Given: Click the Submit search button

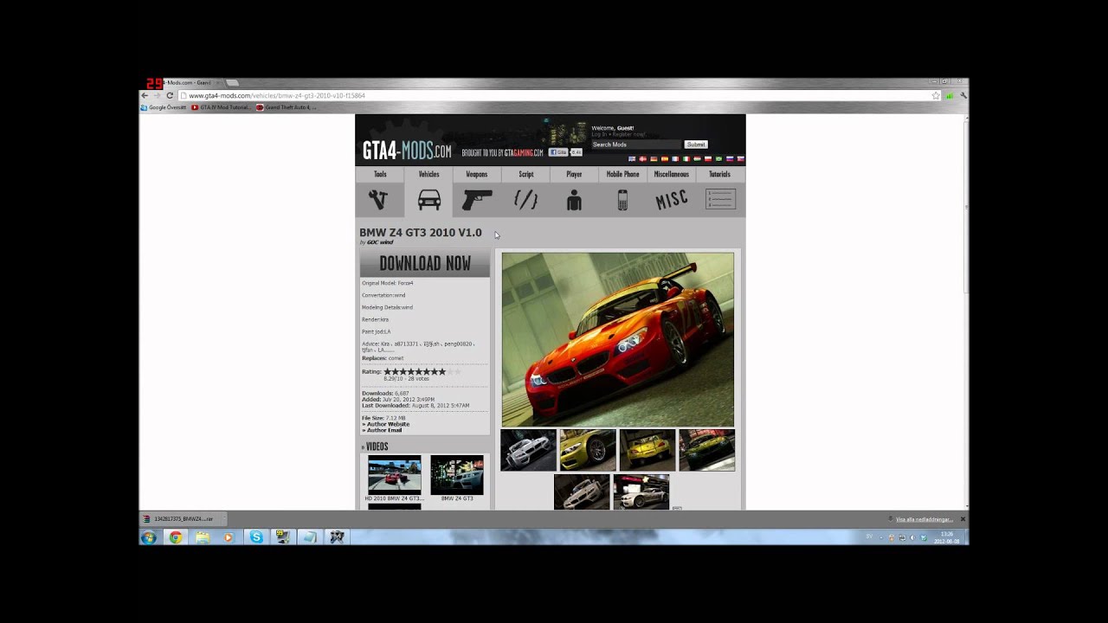Looking at the screenshot, I should coord(696,145).
